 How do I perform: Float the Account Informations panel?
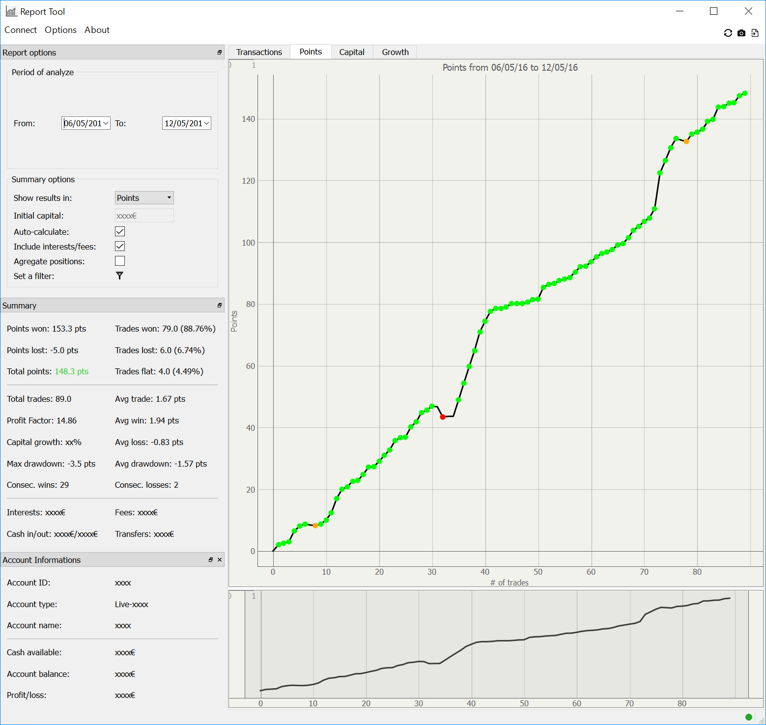(x=211, y=559)
